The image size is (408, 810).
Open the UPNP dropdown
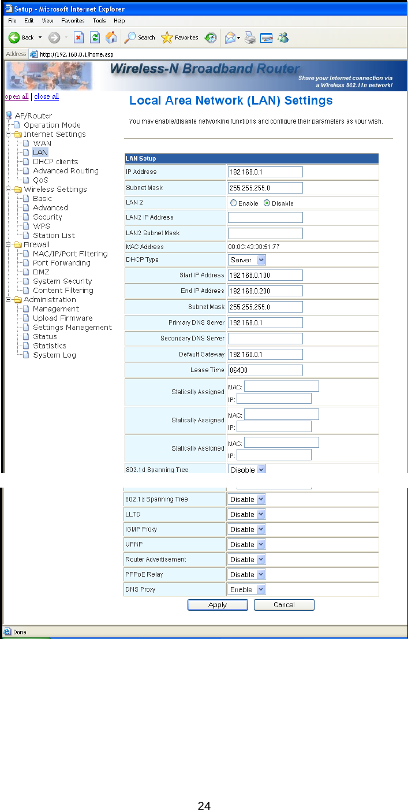click(x=247, y=544)
